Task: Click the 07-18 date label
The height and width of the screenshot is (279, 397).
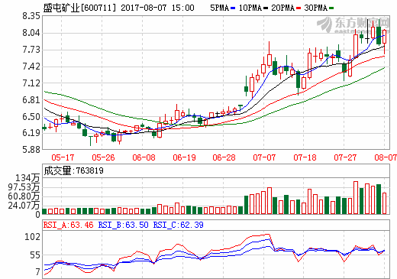Action: tap(305, 157)
